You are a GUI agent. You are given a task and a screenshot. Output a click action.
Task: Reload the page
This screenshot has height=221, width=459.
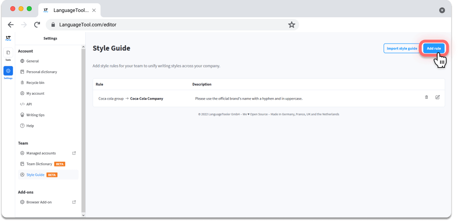tap(37, 25)
